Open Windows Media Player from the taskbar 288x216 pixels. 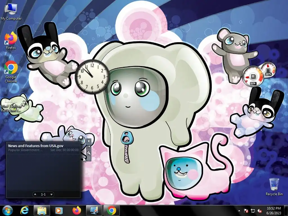tap(59, 210)
